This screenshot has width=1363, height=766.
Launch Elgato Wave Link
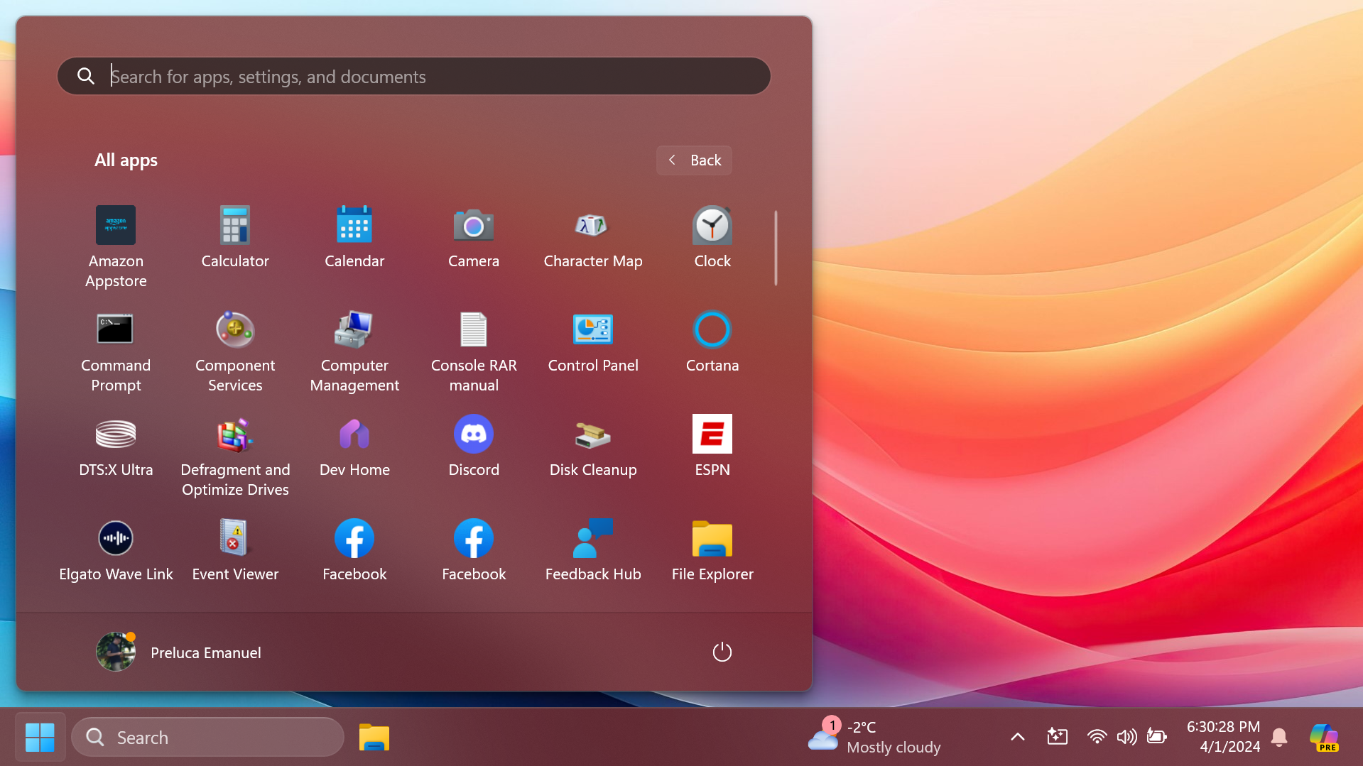pos(116,550)
